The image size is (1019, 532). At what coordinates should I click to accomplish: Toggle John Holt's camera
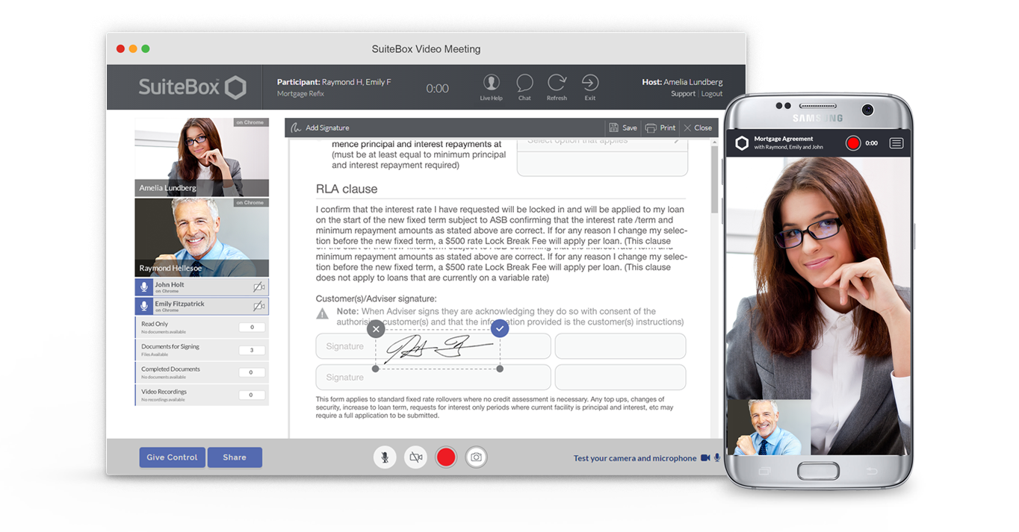(x=258, y=287)
